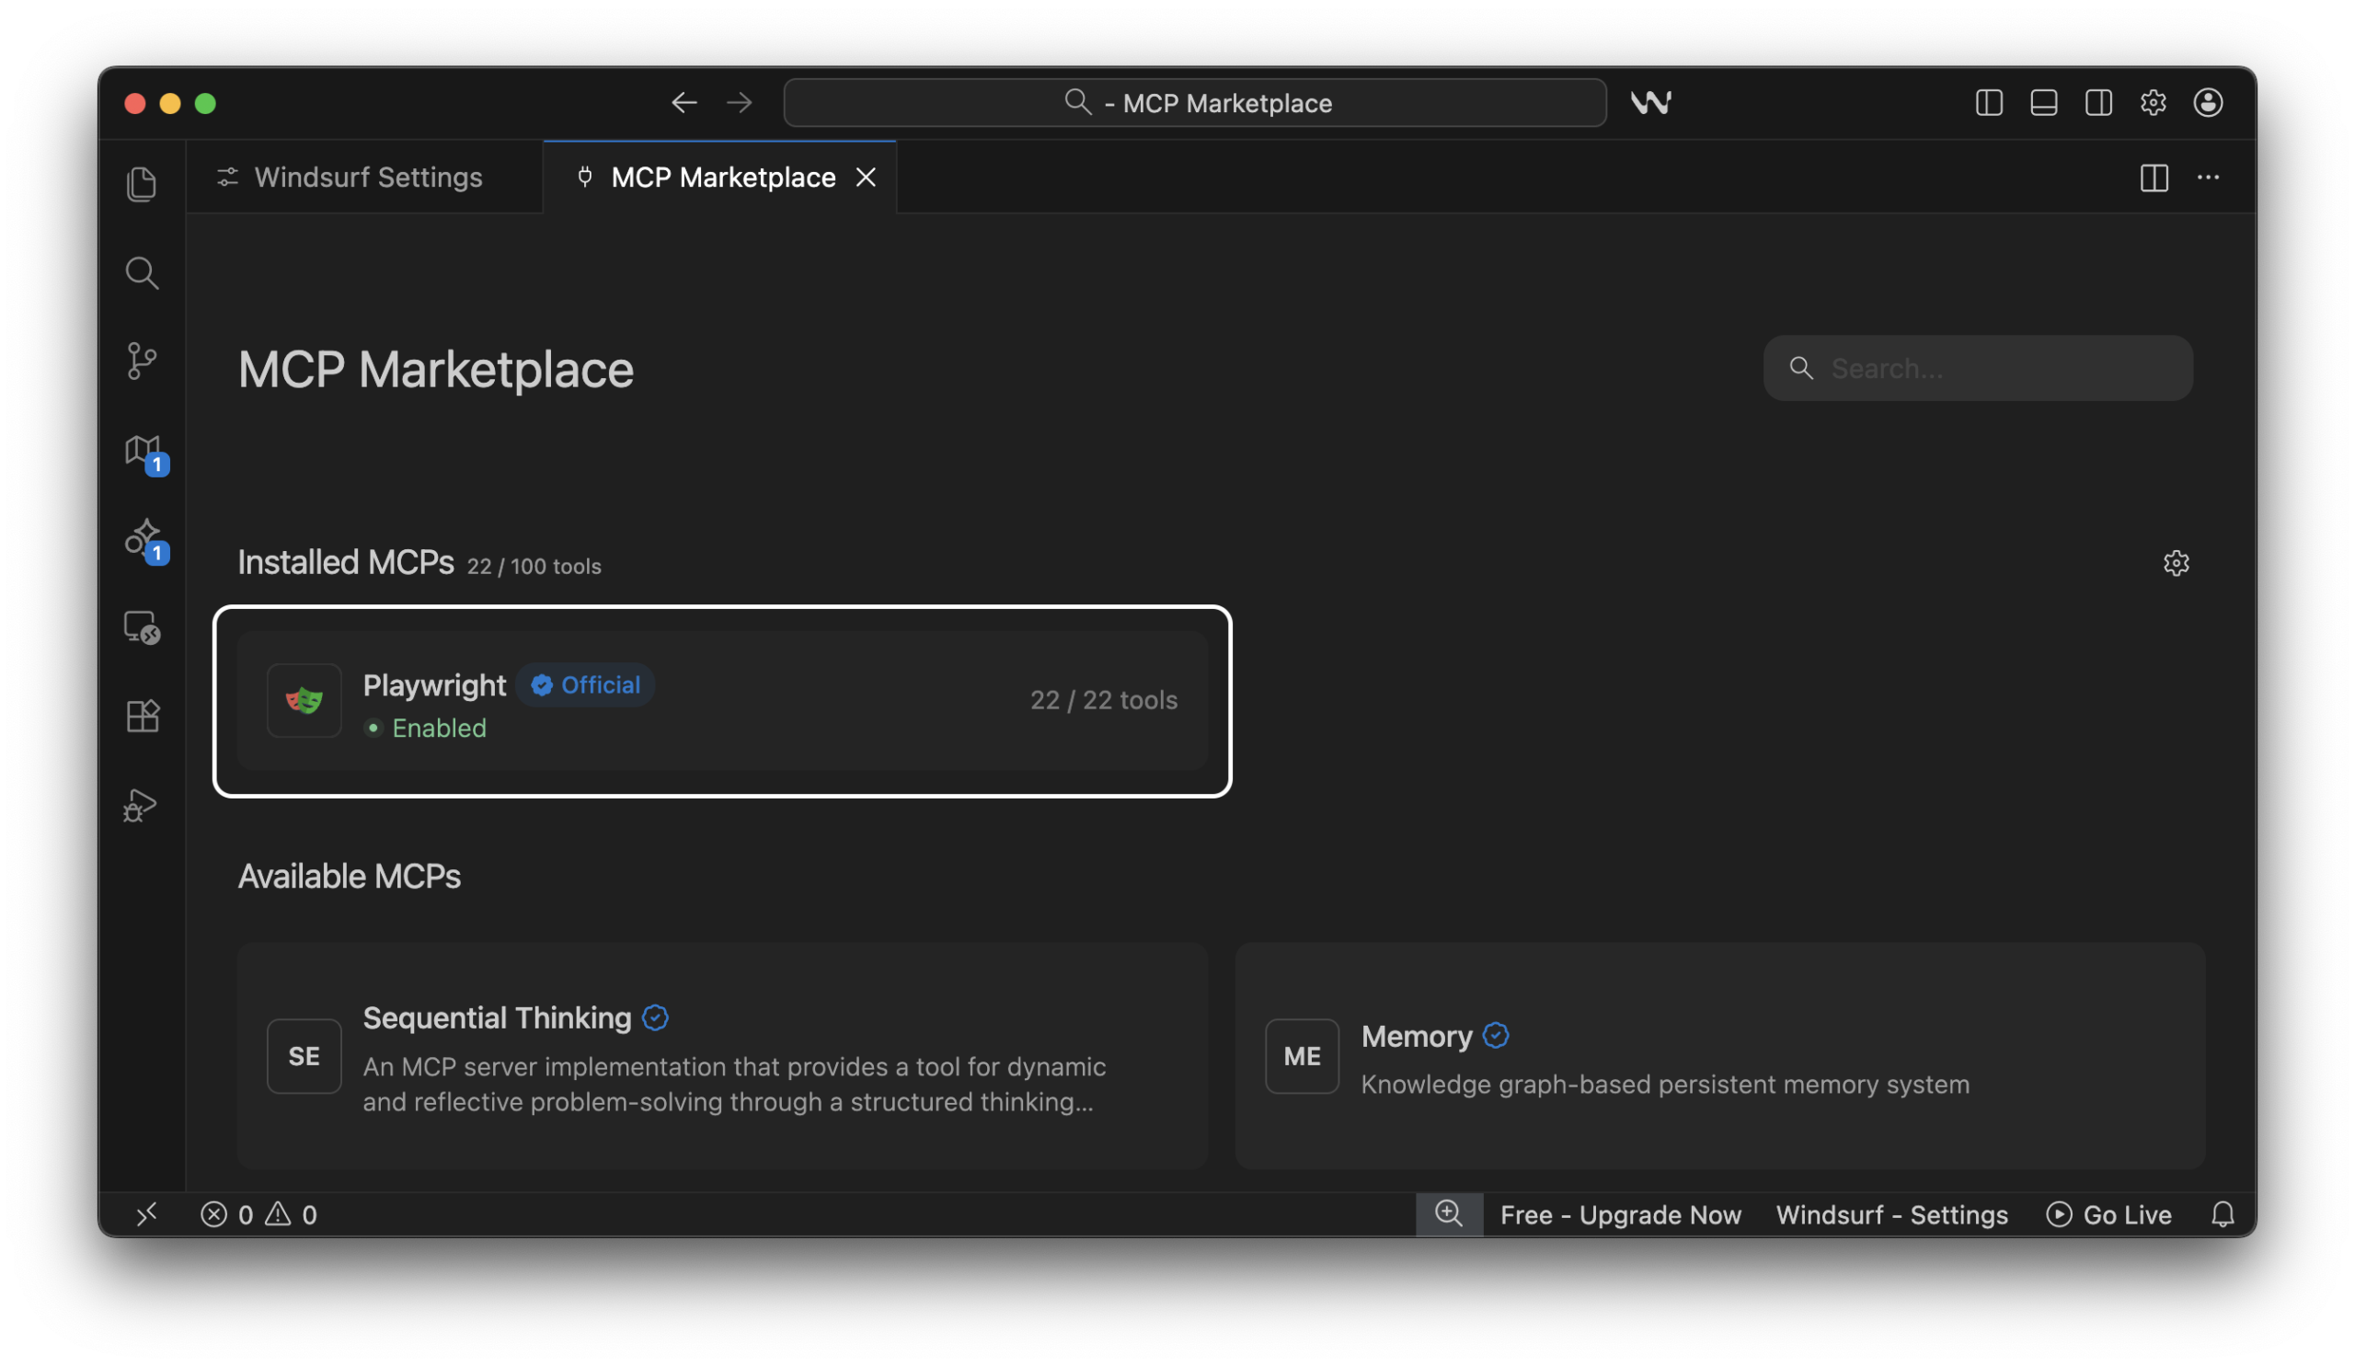Open the Source Control view
The width and height of the screenshot is (2355, 1367).
pyautogui.click(x=142, y=360)
